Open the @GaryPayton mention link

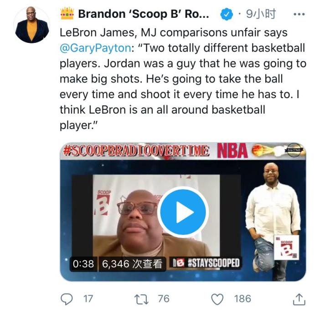coord(96,48)
